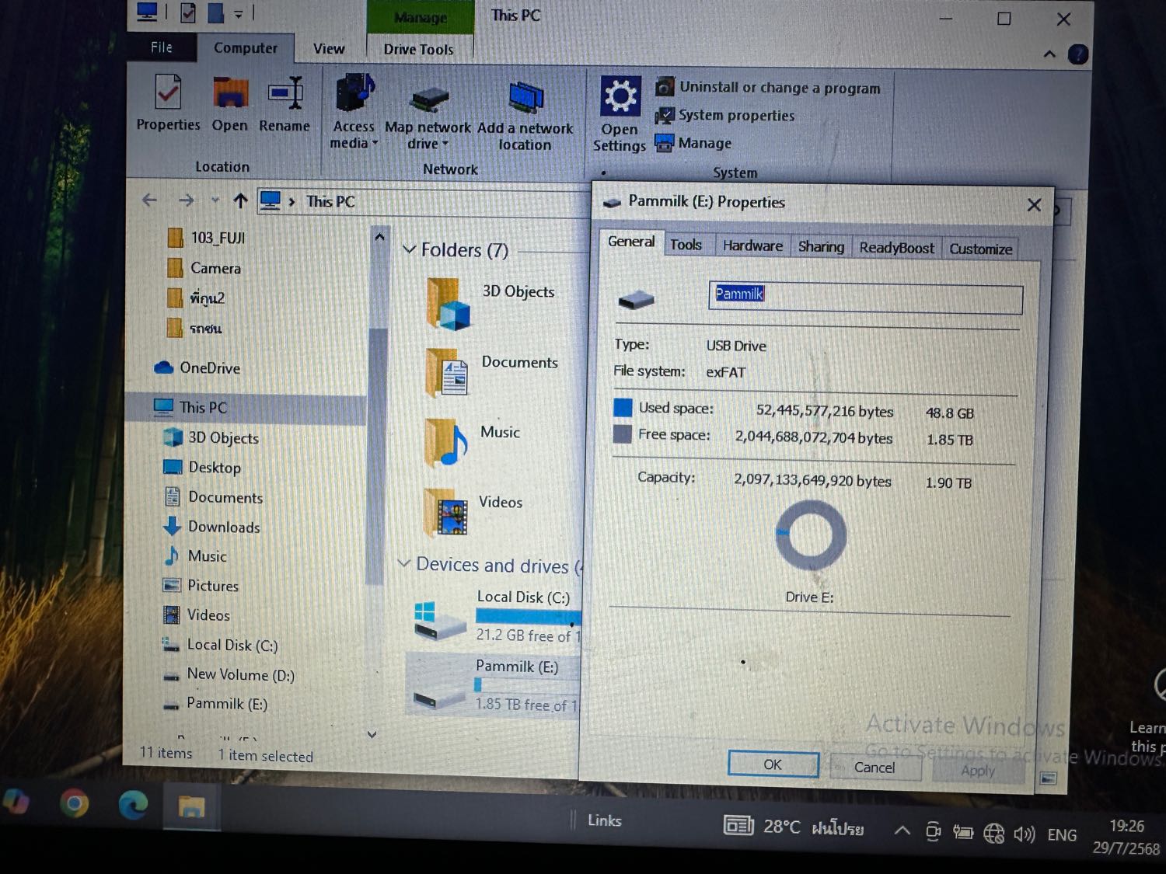Collapse the Devices and drives group
This screenshot has height=874, width=1166.
pos(404,563)
